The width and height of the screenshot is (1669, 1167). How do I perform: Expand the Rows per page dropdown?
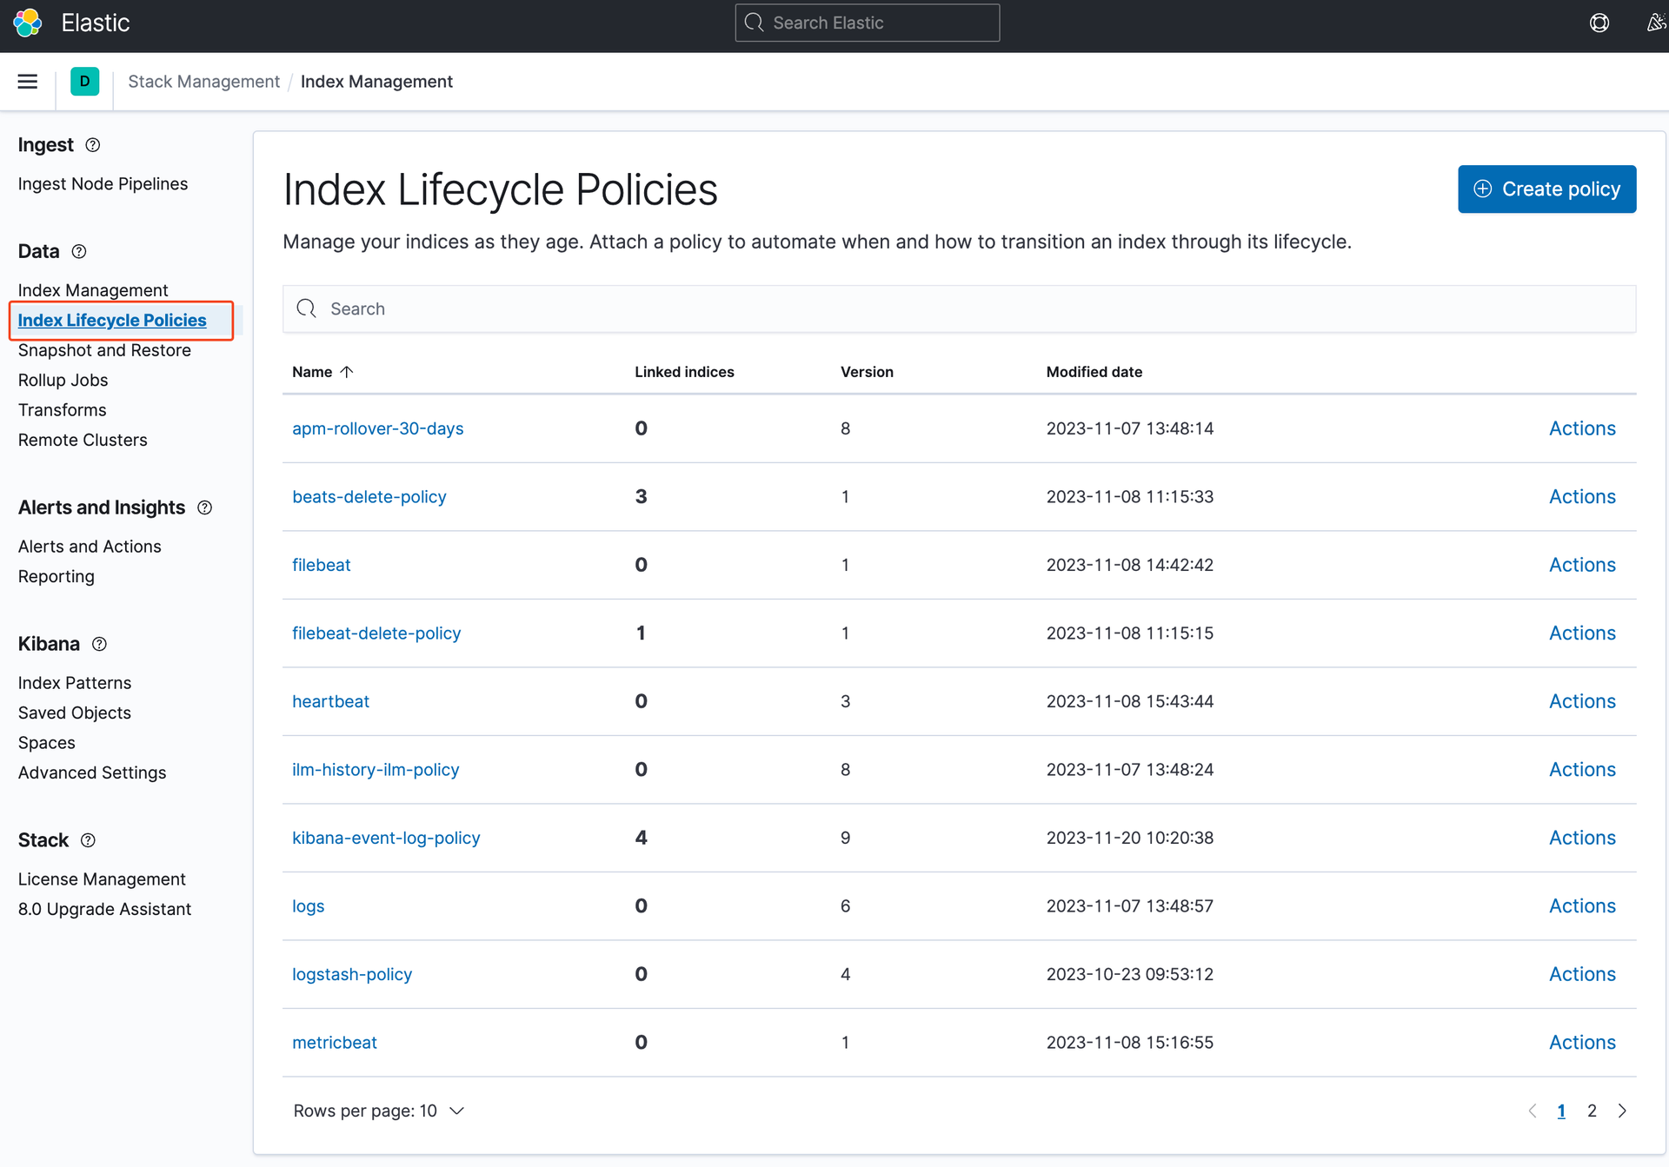click(379, 1111)
